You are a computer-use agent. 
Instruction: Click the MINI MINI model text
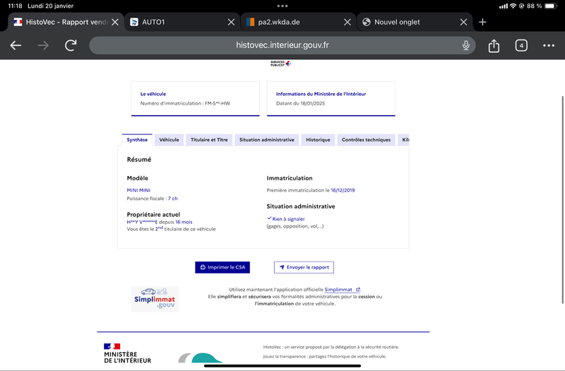tap(138, 190)
